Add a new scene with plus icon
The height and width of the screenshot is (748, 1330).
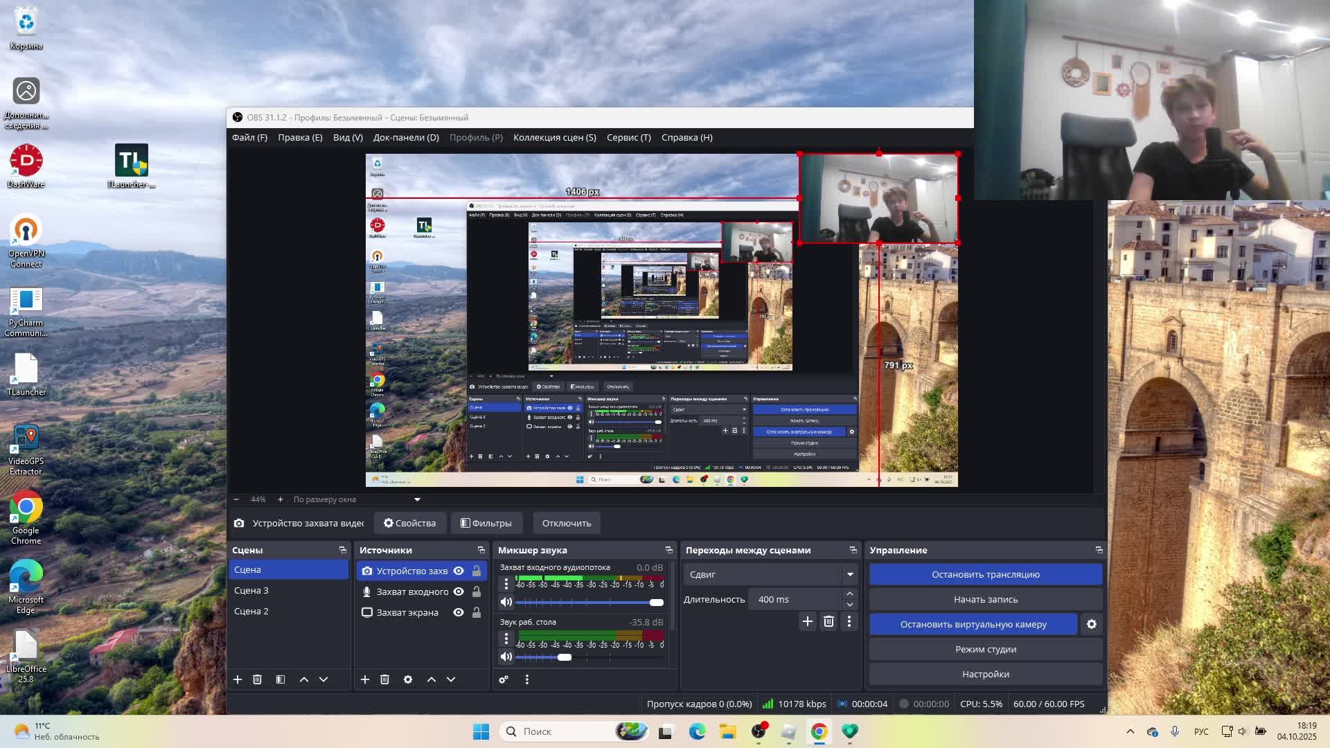(238, 679)
